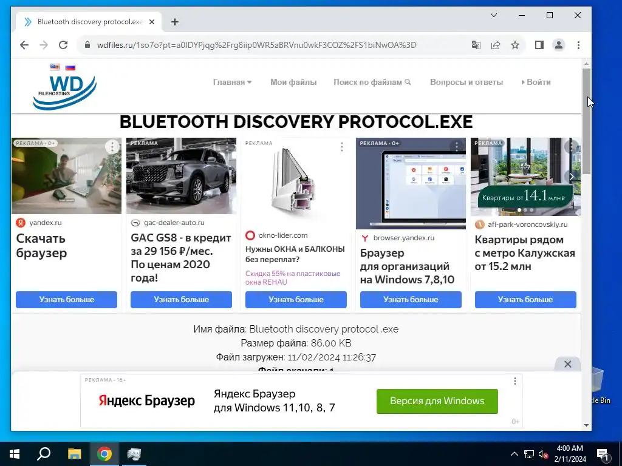
Task: Click the muted volume tray icon
Action: [543, 454]
